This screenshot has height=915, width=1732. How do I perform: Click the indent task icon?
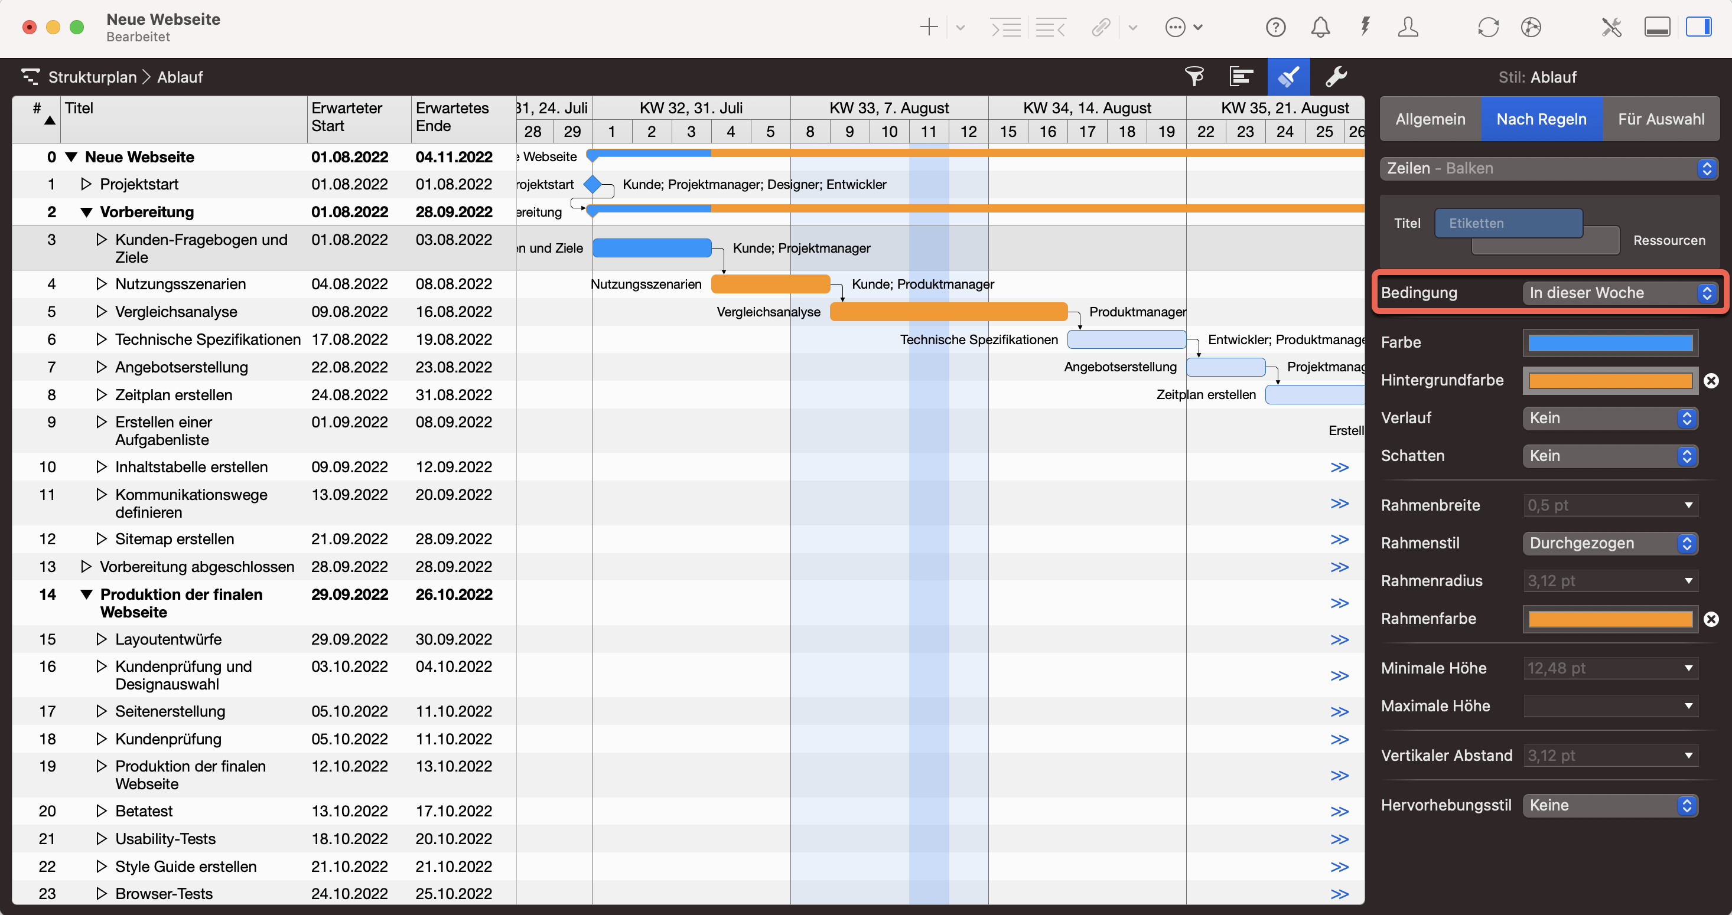point(1006,28)
